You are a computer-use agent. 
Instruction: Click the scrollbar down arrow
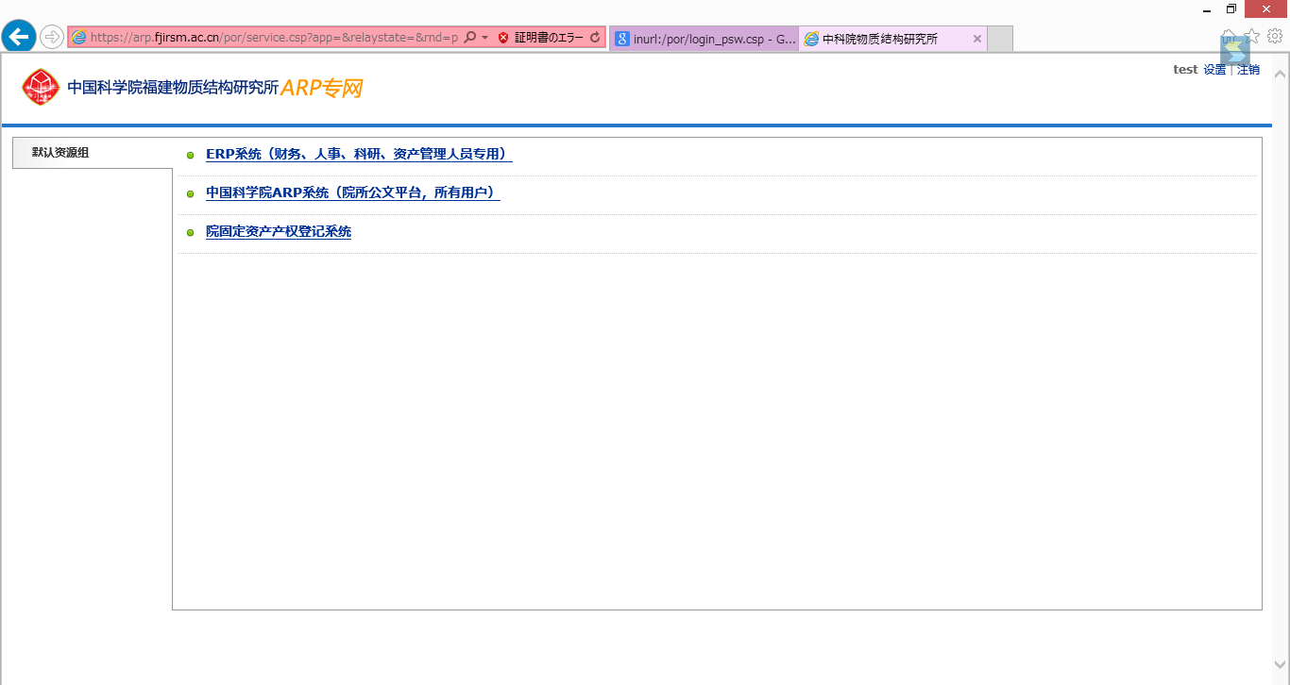tap(1281, 665)
